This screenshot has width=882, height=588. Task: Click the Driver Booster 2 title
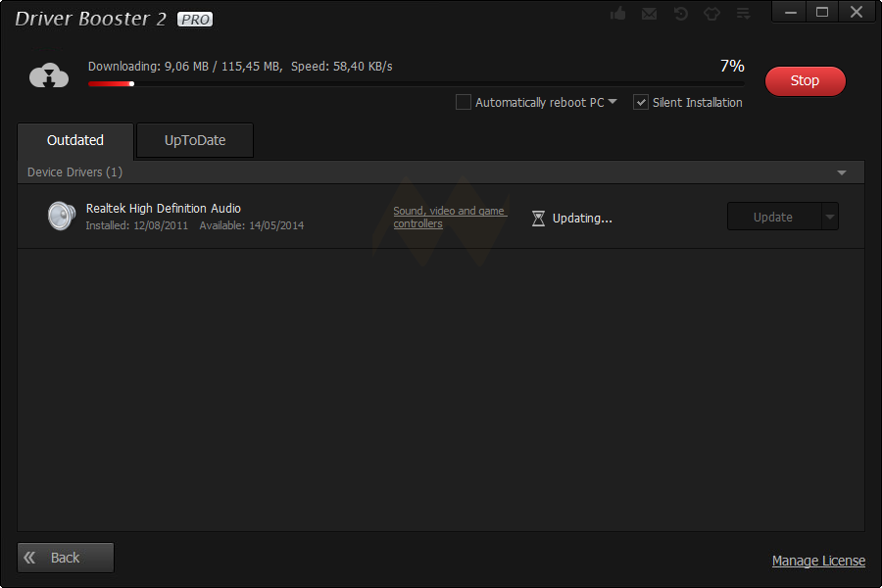click(x=90, y=19)
